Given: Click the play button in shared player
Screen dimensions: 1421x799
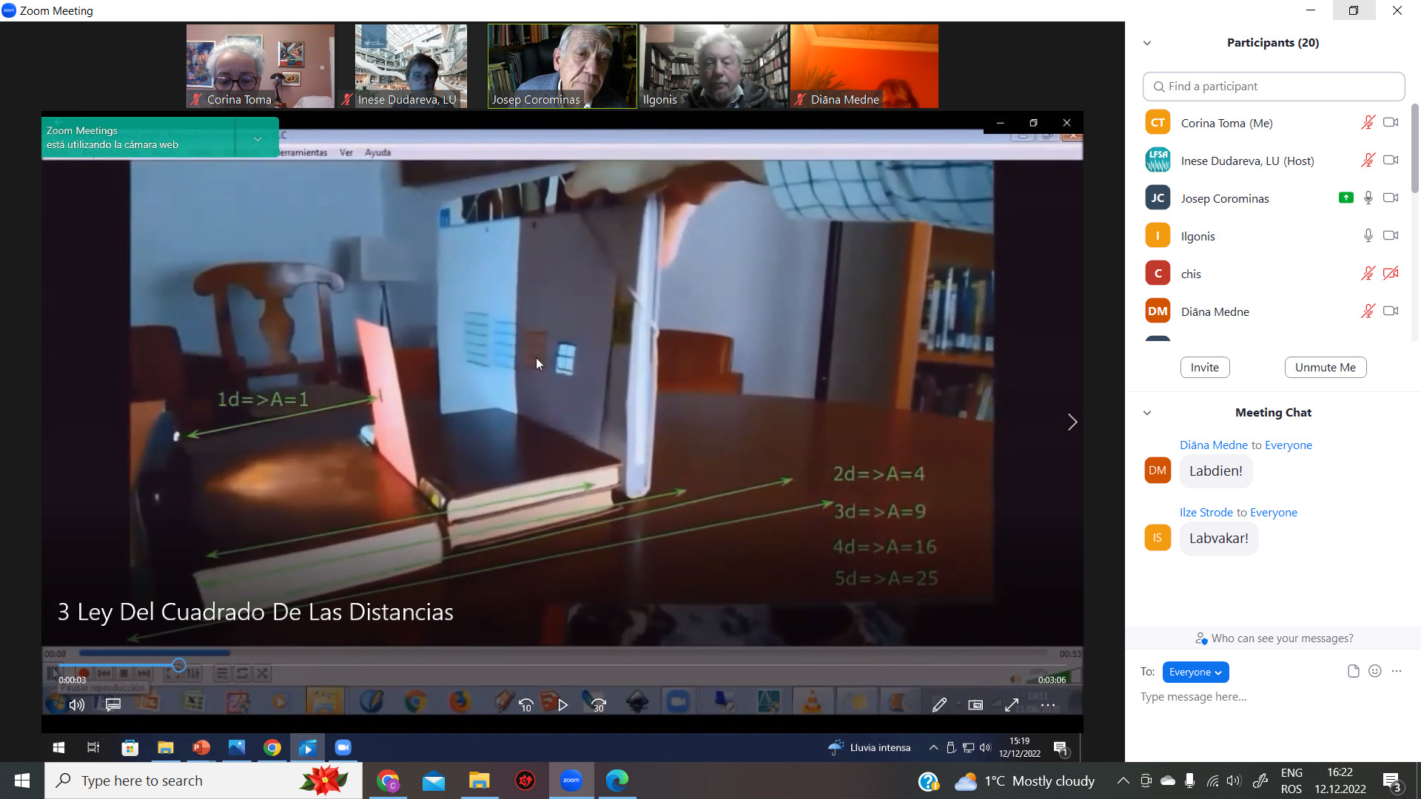Looking at the screenshot, I should point(563,705).
